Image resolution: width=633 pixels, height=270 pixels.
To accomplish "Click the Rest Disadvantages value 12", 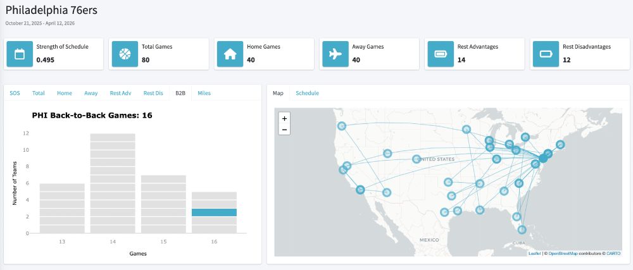I will [x=567, y=60].
